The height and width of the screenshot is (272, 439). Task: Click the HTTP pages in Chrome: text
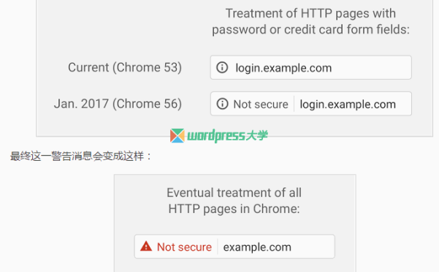pos(234,209)
